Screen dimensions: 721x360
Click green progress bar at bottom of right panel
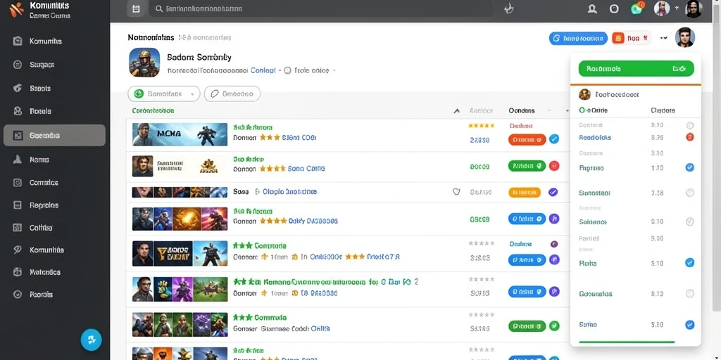[627, 342]
